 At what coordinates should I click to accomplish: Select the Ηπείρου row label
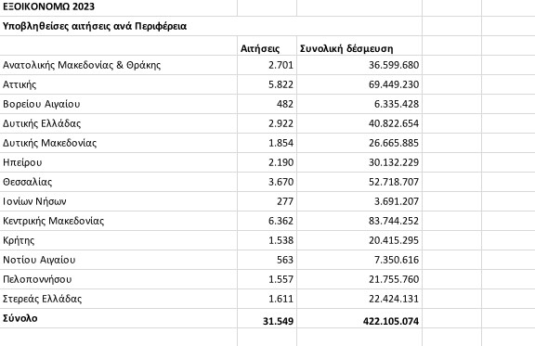(x=118, y=162)
